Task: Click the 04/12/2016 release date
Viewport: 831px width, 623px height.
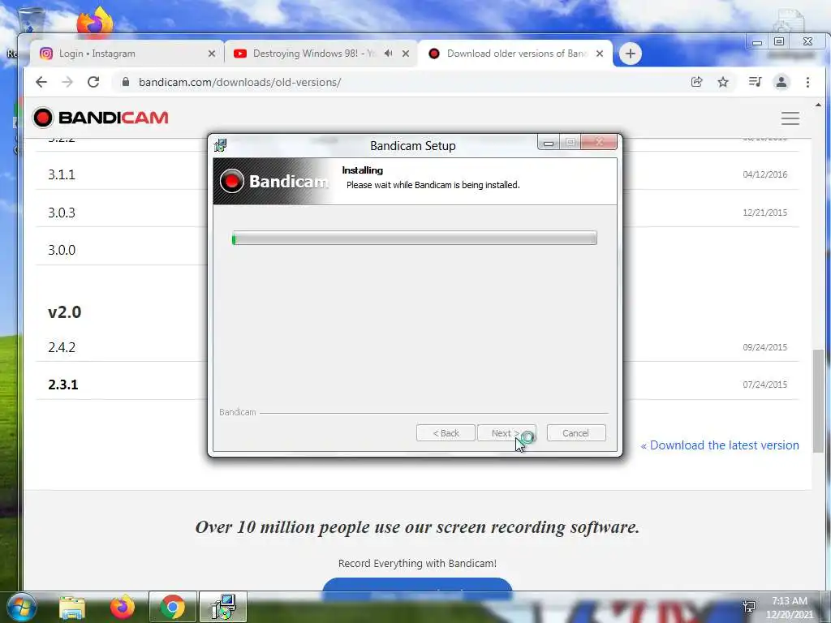Action: pos(764,174)
